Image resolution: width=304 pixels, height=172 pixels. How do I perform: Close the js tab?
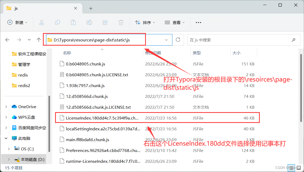point(76,8)
